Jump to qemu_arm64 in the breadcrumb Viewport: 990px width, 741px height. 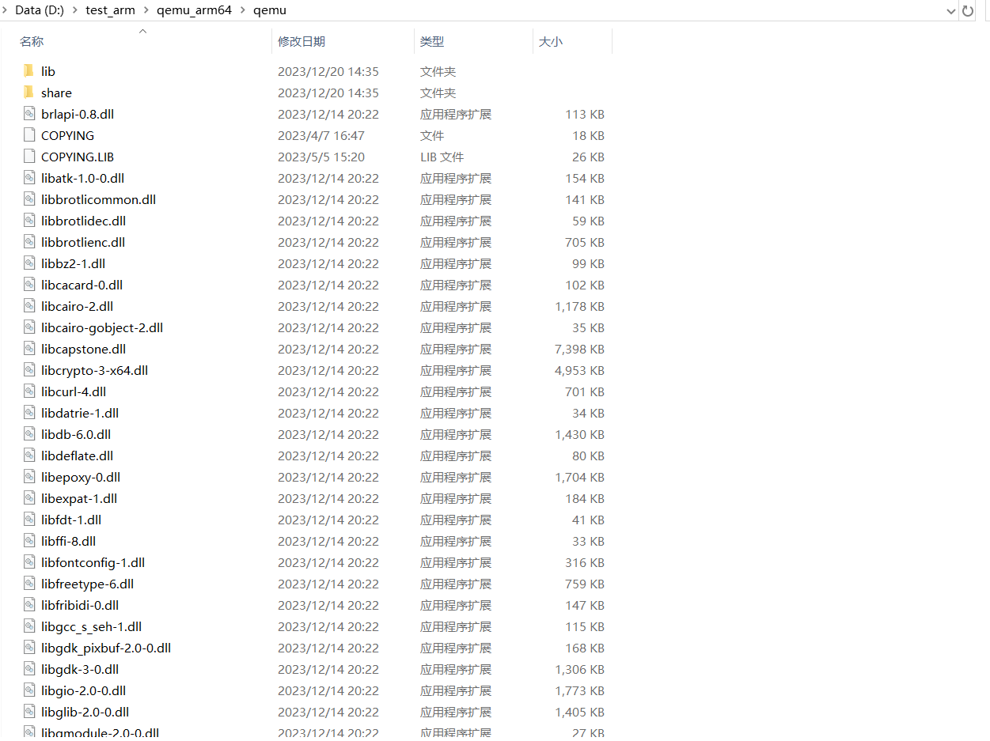(194, 10)
